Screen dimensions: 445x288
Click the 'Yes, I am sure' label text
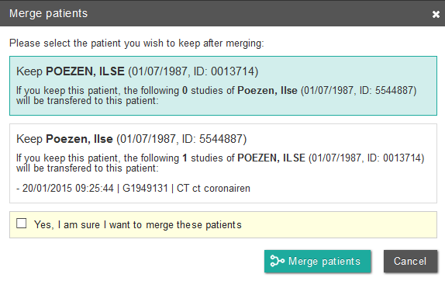point(138,224)
